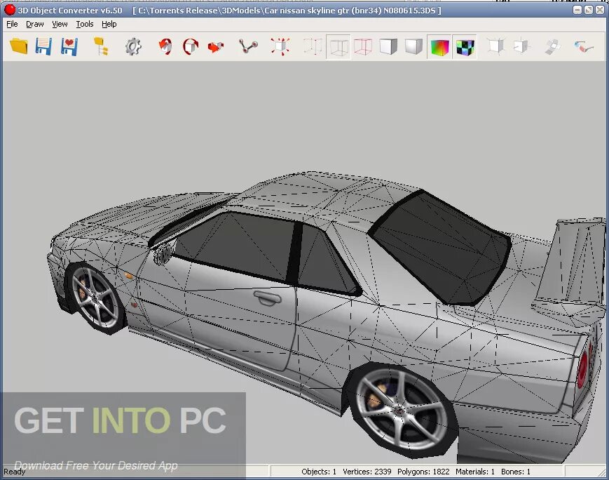The image size is (609, 480).
Task: Click the cube with red radiating arrows icon
Action: click(x=280, y=46)
